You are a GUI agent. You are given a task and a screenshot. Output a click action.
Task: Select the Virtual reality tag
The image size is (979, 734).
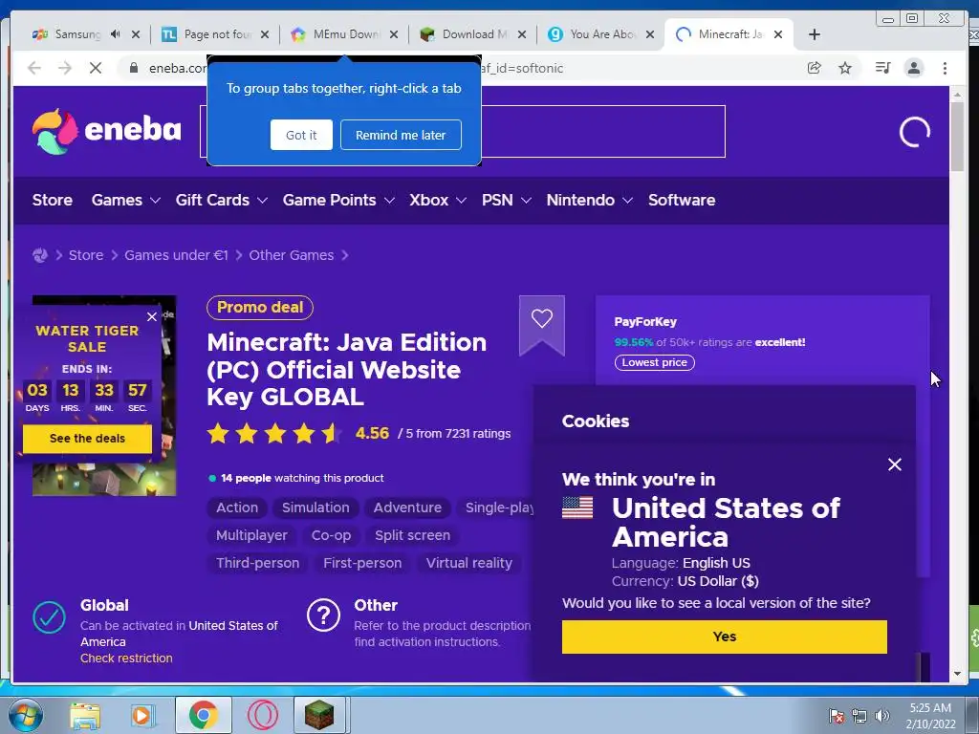pos(468,563)
